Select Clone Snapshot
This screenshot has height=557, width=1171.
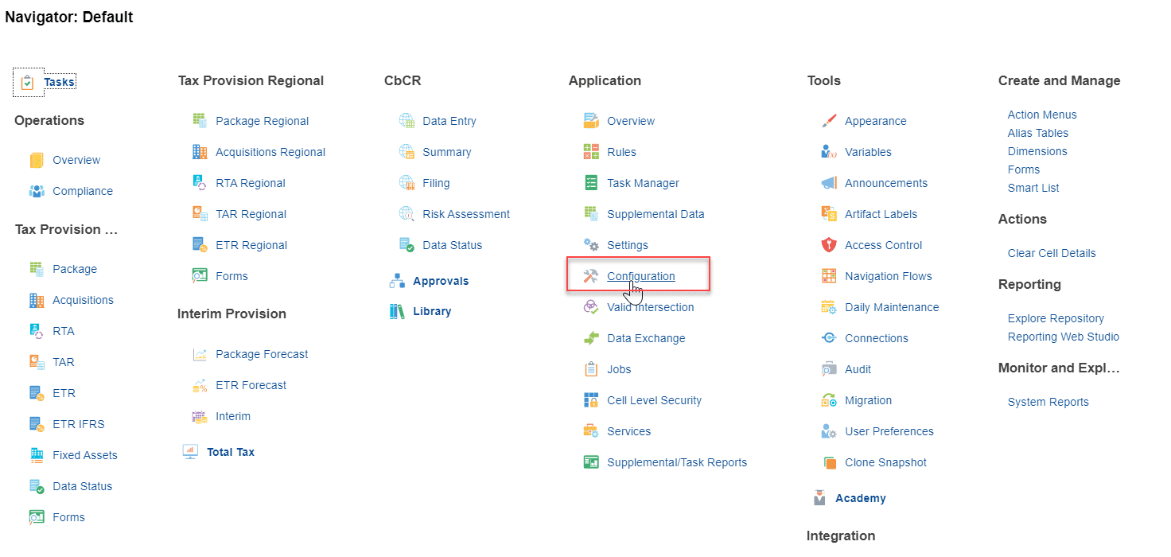(886, 462)
